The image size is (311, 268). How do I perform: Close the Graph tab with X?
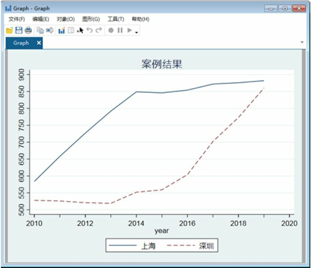coord(39,43)
